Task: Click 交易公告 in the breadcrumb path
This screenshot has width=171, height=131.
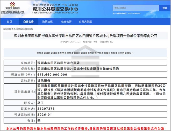Action: 20,29
